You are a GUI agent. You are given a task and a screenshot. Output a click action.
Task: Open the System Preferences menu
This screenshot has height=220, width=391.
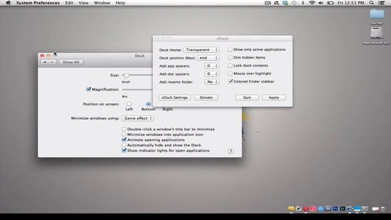point(38,3)
